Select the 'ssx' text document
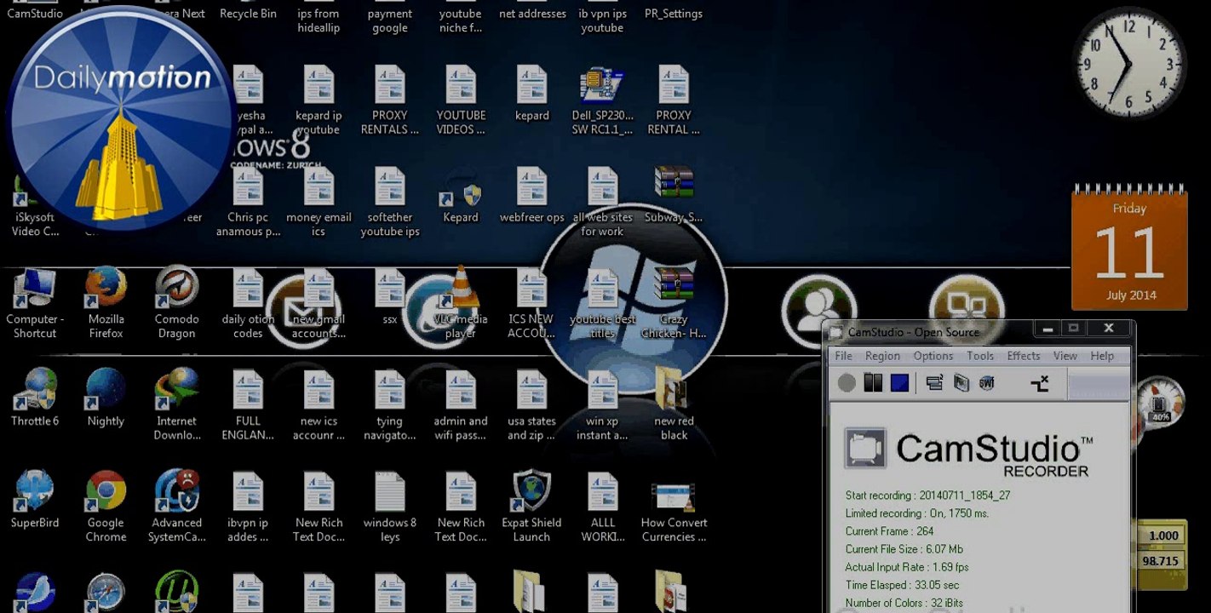The width and height of the screenshot is (1211, 613). coord(390,296)
